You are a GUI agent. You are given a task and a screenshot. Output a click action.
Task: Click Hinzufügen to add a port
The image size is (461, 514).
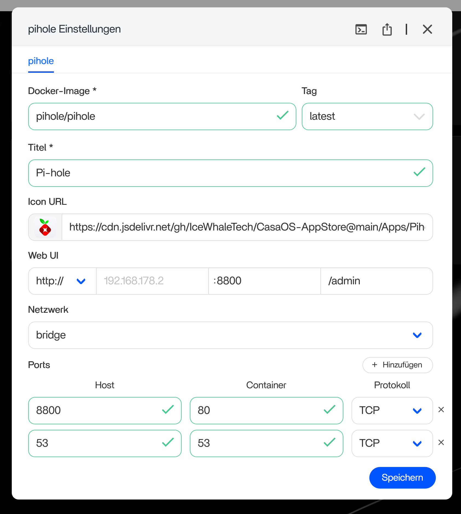coord(397,365)
